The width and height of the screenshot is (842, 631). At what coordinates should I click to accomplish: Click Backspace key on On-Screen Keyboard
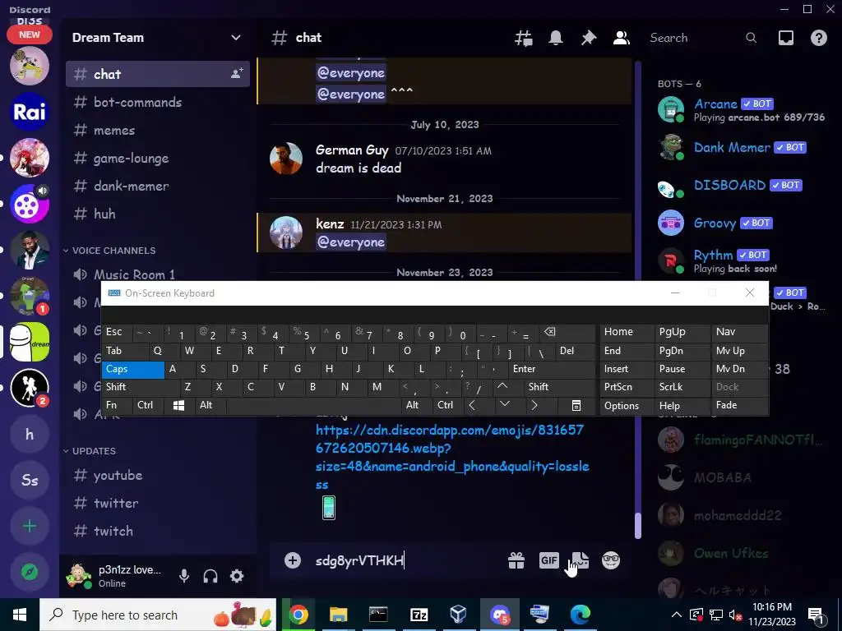[567, 333]
